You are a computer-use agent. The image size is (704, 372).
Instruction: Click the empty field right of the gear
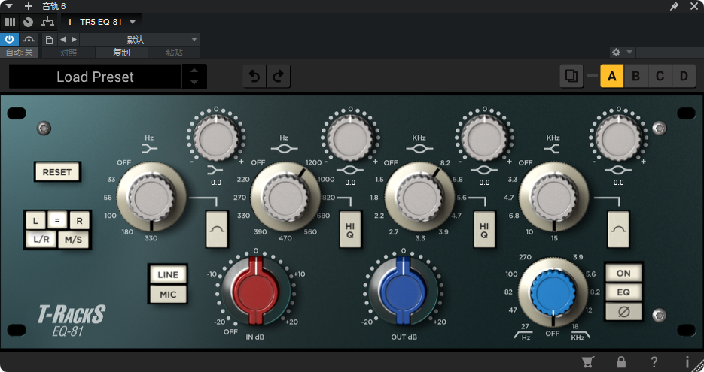(x=669, y=52)
